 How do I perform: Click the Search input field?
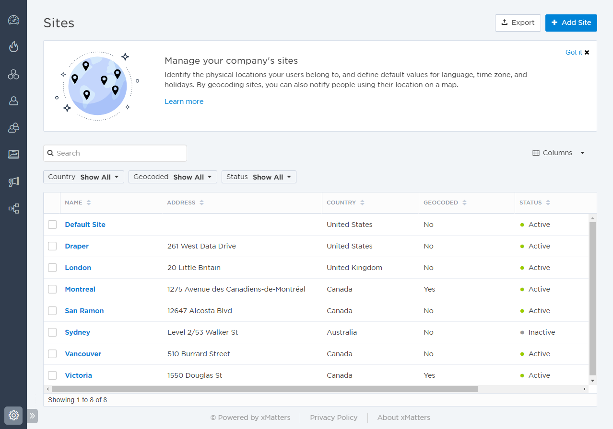click(115, 153)
